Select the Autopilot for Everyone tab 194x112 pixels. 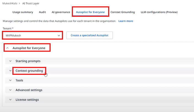point(90,12)
